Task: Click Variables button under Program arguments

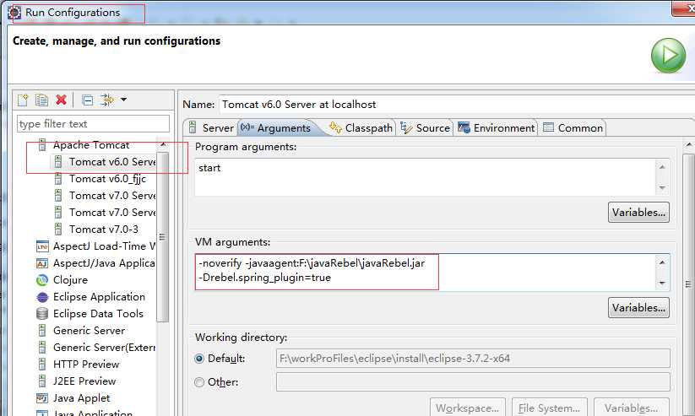Action: pos(638,212)
